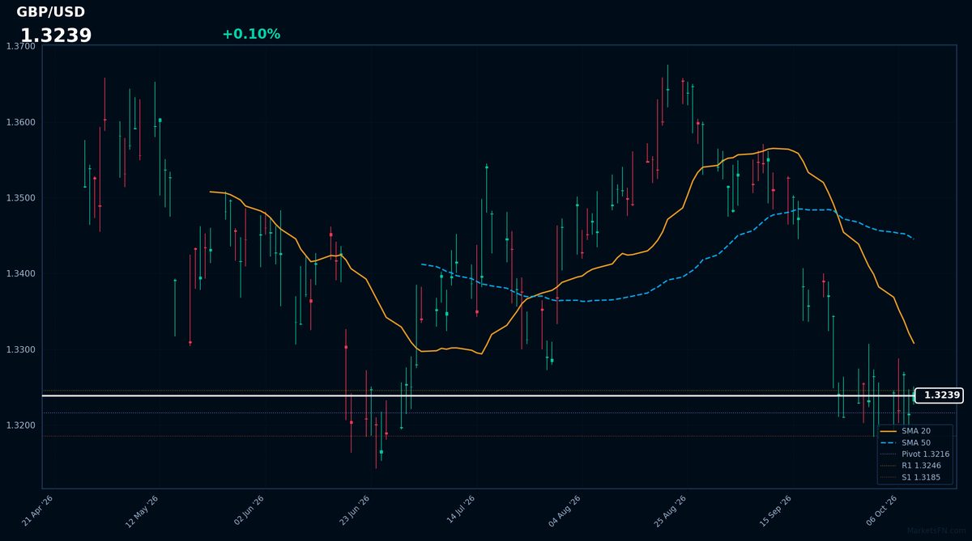Click the large 1.3239 price readout
The width and height of the screenshot is (972, 541).
coord(56,36)
